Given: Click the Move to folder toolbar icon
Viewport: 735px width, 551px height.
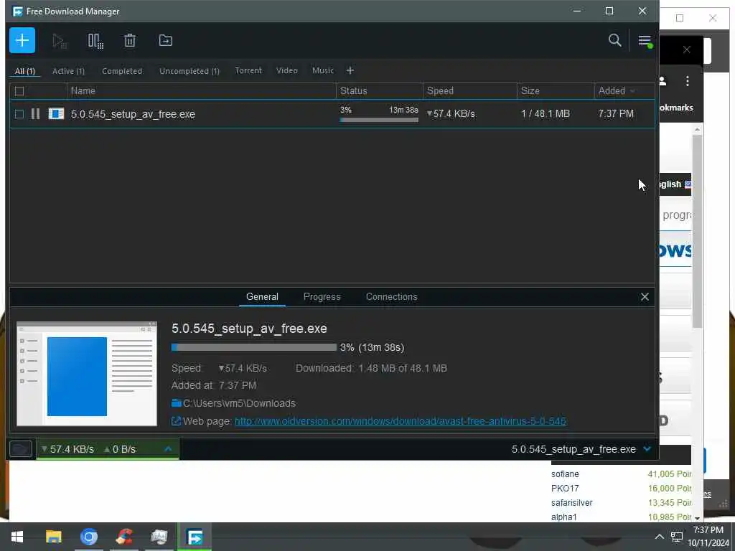Looking at the screenshot, I should tap(166, 41).
